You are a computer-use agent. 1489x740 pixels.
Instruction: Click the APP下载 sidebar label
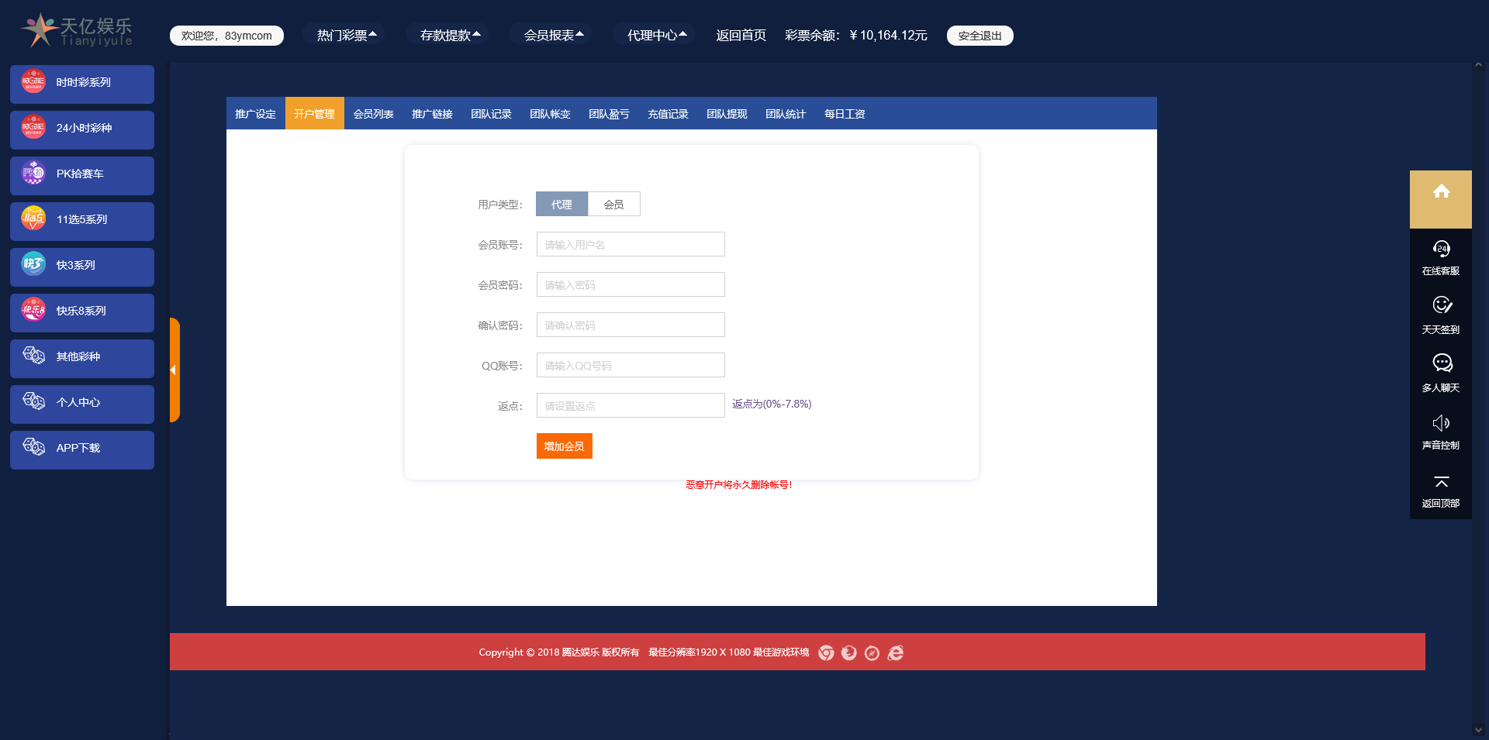[x=78, y=448]
